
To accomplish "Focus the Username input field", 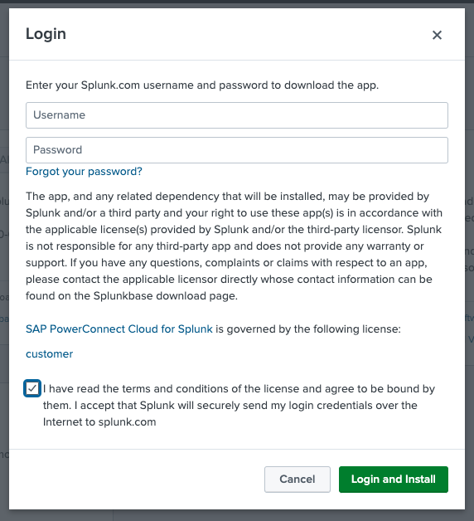I will tap(237, 115).
